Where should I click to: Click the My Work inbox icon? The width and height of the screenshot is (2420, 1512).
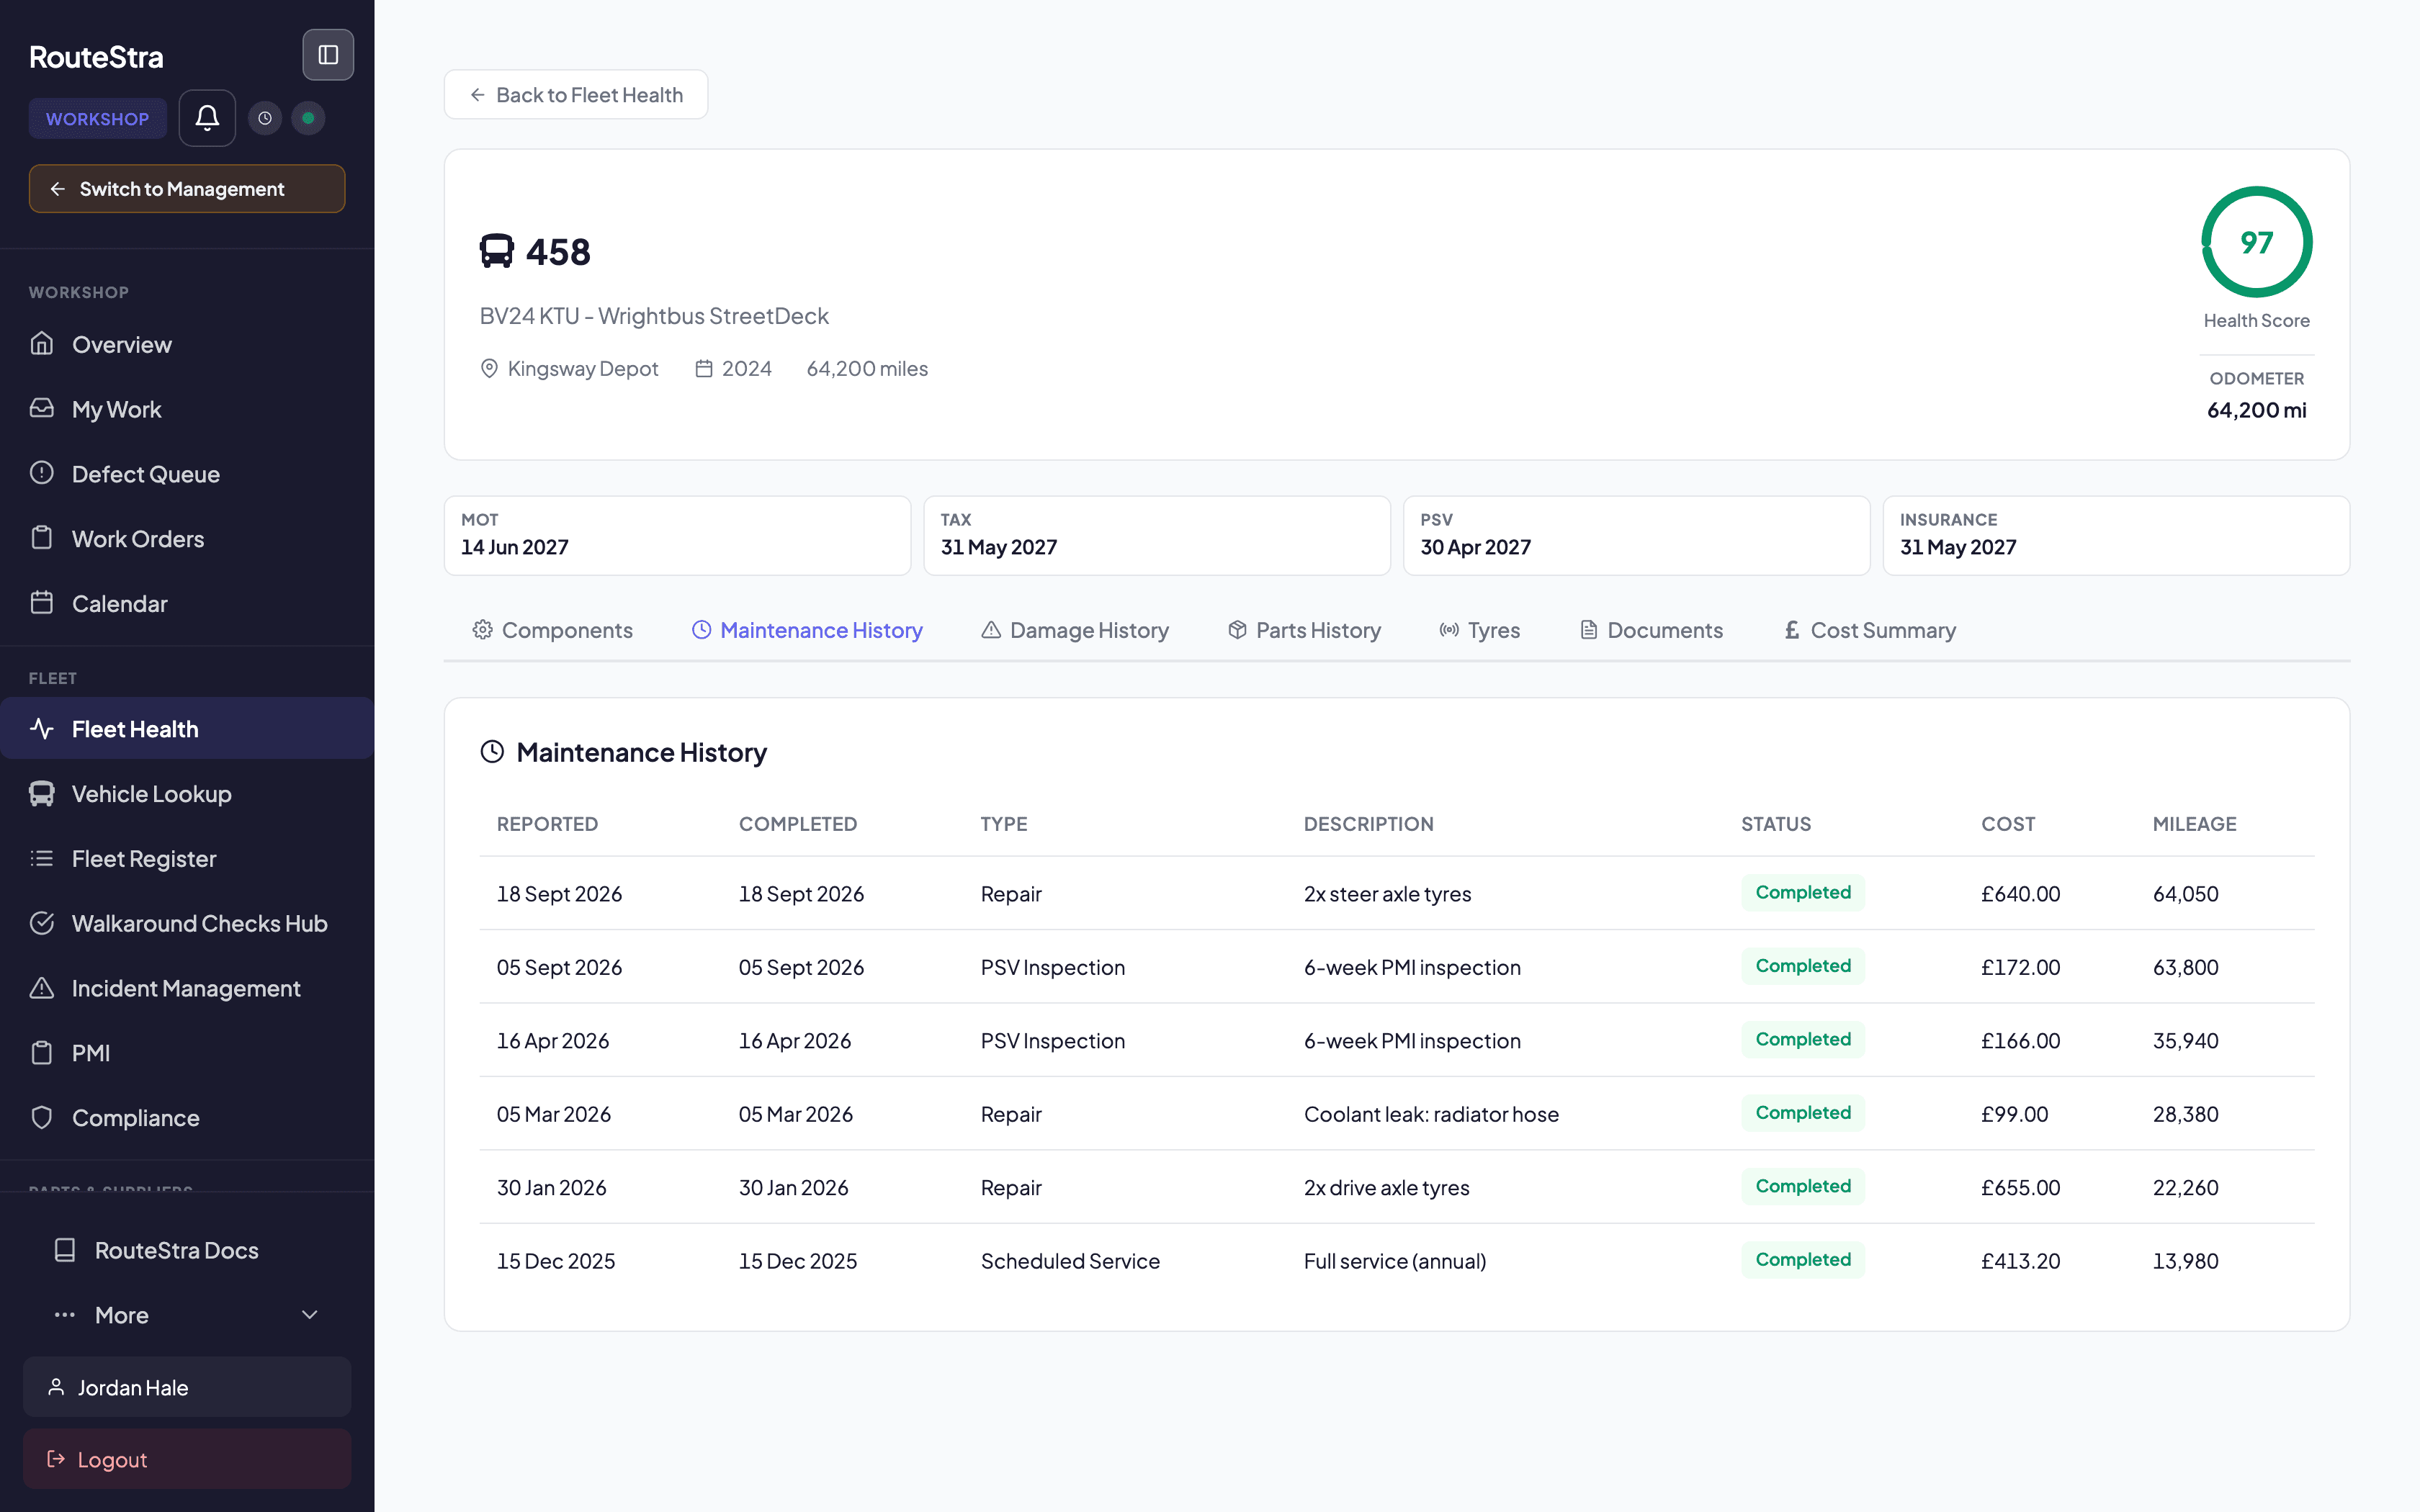42,409
